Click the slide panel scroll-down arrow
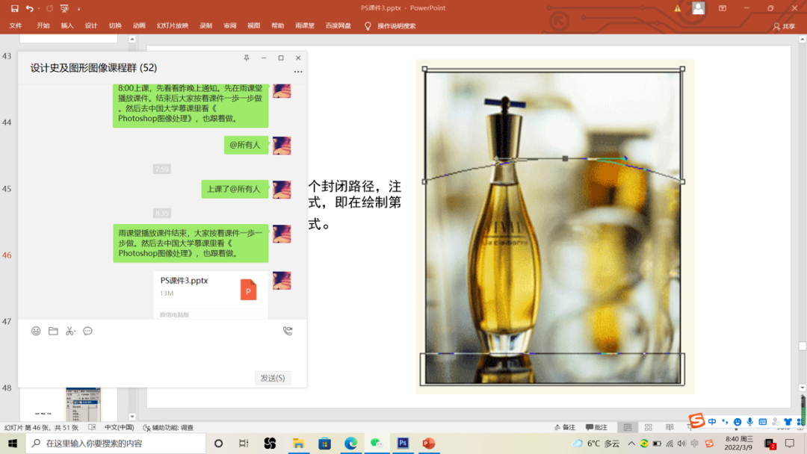This screenshot has width=807, height=454. (x=132, y=417)
